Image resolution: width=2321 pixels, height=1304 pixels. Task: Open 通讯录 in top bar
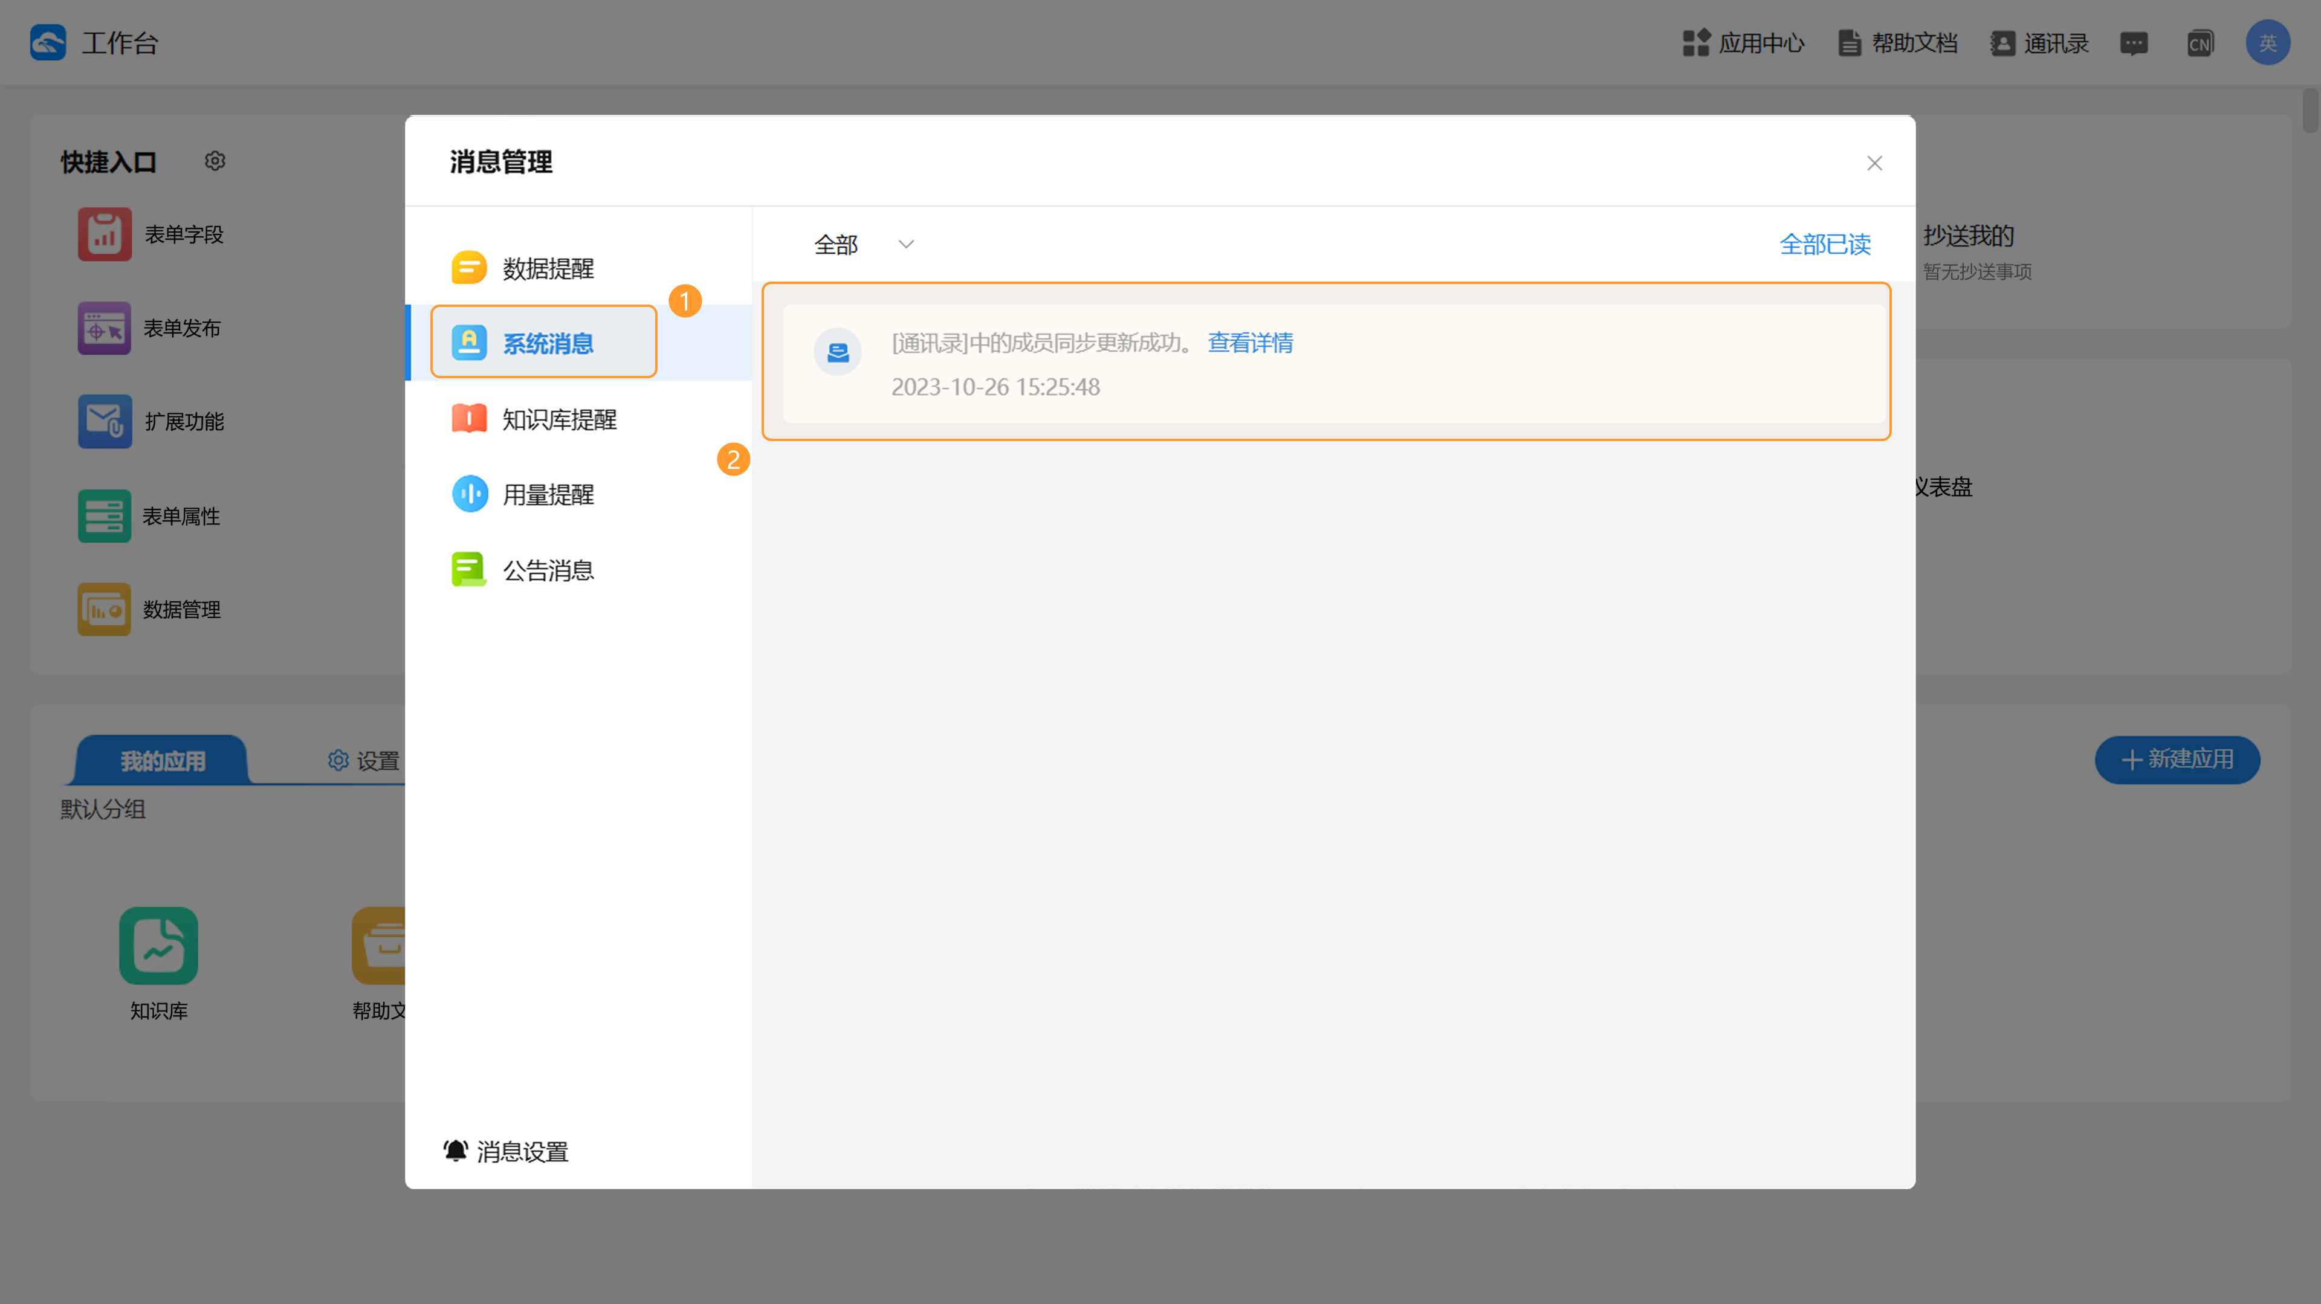click(x=2040, y=42)
